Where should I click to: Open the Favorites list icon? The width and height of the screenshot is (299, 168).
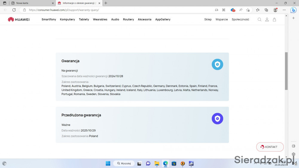(258, 10)
